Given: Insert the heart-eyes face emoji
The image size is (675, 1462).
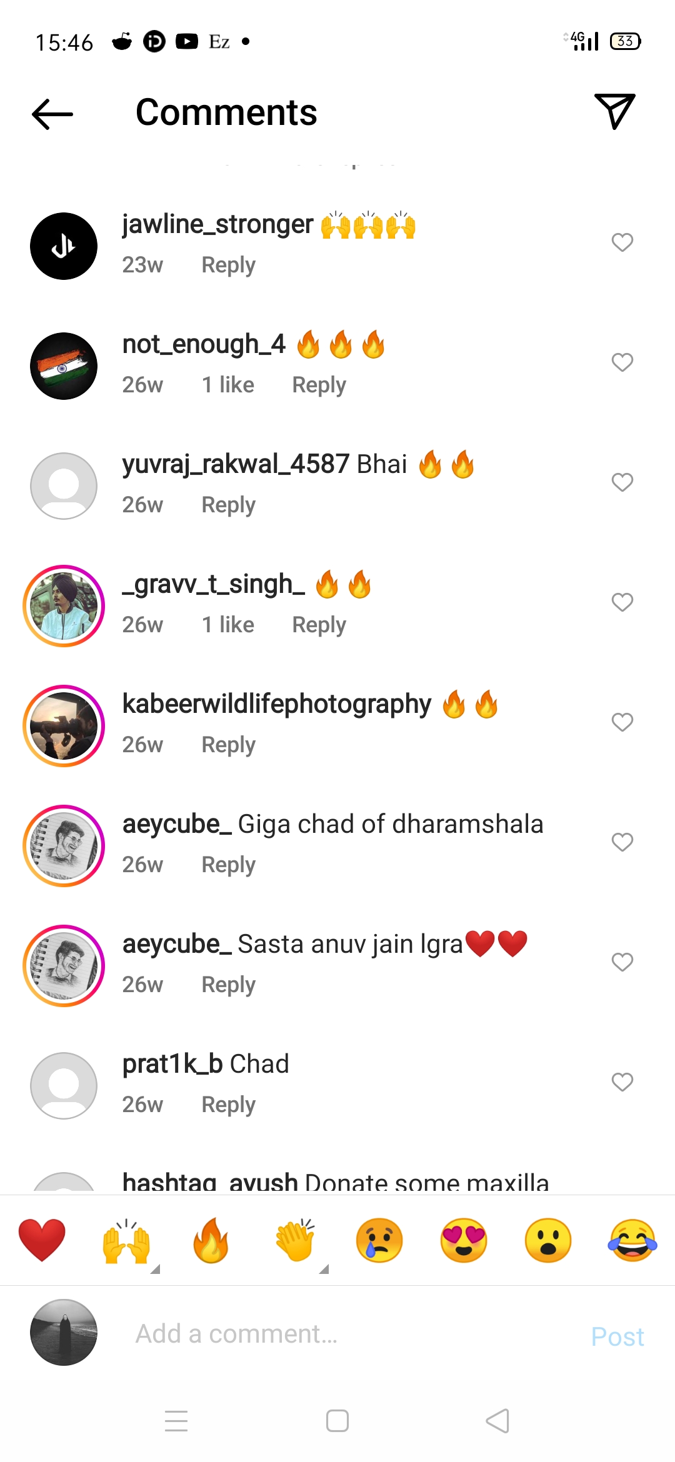Looking at the screenshot, I should tap(464, 1240).
